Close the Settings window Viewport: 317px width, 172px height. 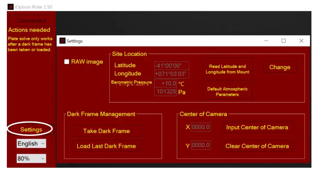[x=301, y=41]
